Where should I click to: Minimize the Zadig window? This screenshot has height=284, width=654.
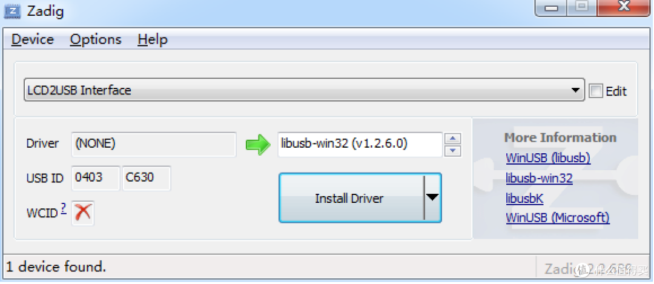[x=551, y=7]
